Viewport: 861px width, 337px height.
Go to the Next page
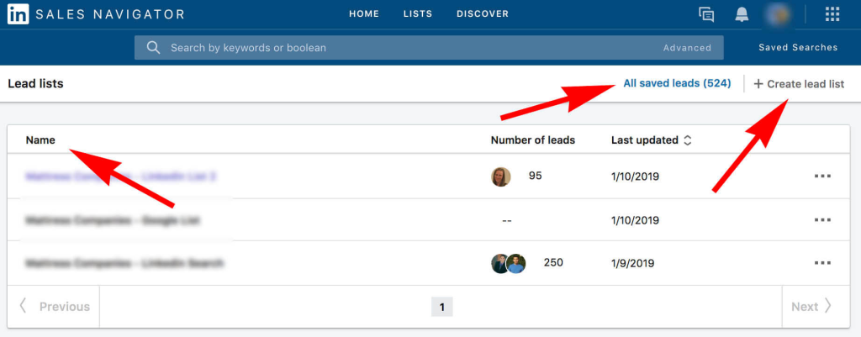click(811, 307)
